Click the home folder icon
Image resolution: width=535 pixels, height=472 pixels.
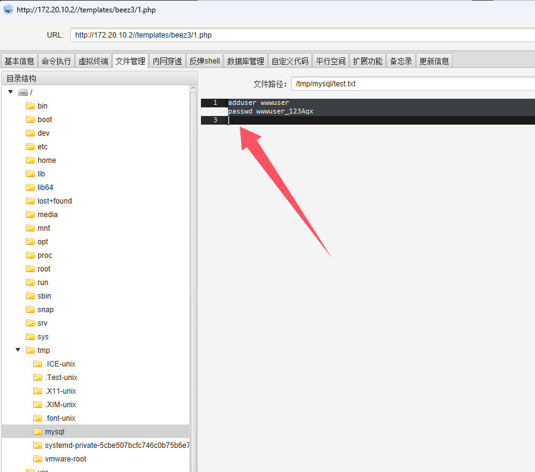[30, 160]
